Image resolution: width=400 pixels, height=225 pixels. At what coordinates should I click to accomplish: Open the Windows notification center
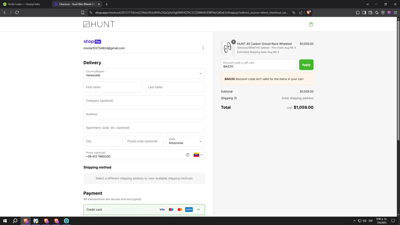coord(393,221)
